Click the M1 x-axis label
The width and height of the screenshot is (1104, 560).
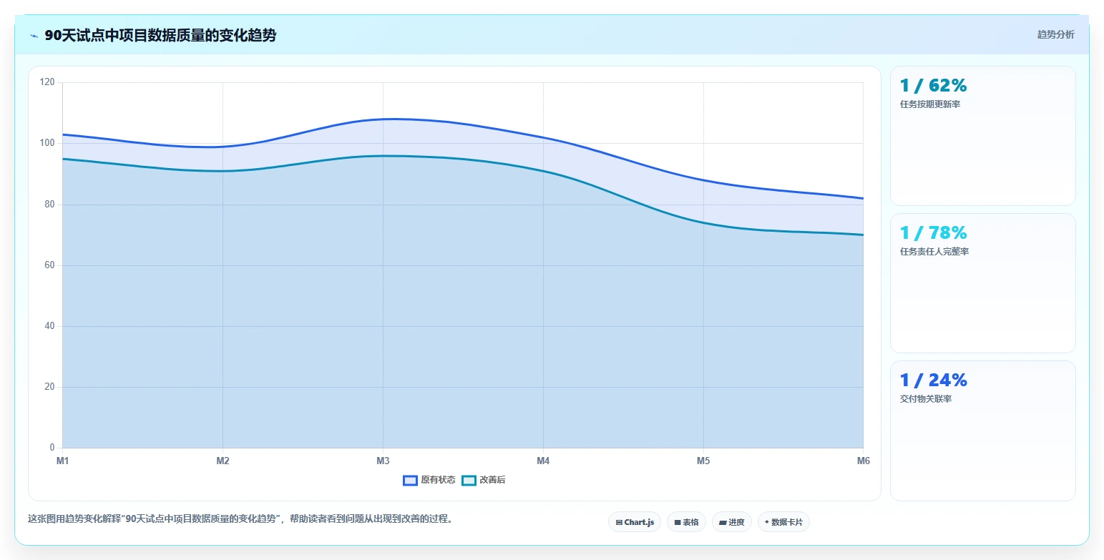[63, 461]
